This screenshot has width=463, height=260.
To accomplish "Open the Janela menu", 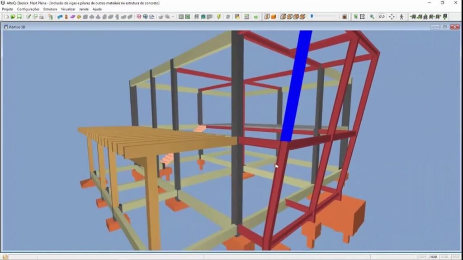I will click(x=84, y=9).
